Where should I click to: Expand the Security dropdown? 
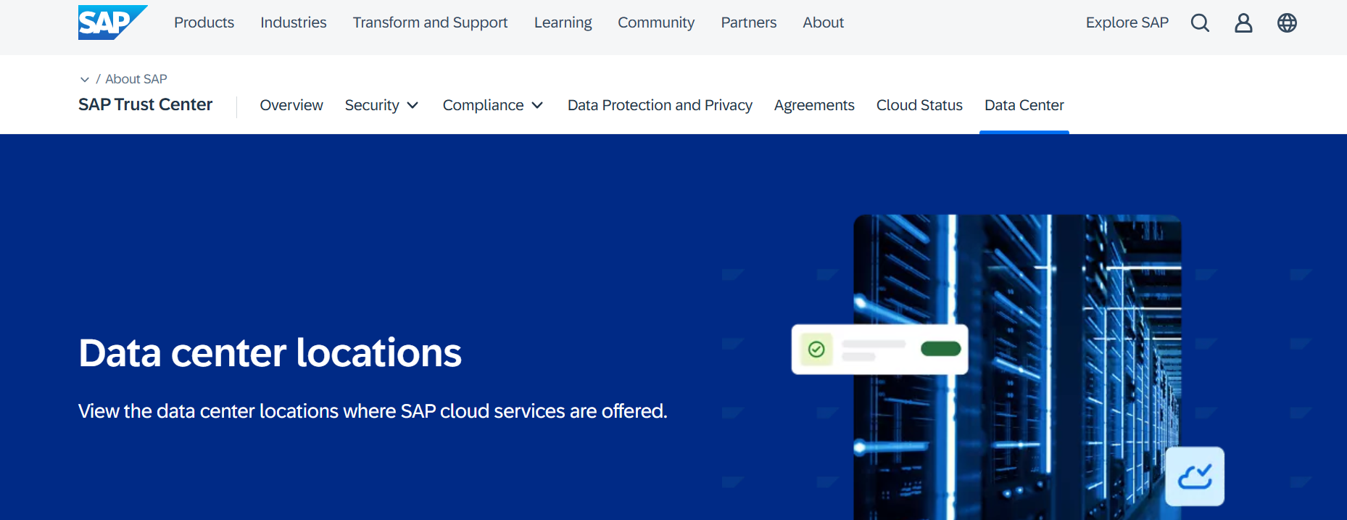click(x=381, y=105)
